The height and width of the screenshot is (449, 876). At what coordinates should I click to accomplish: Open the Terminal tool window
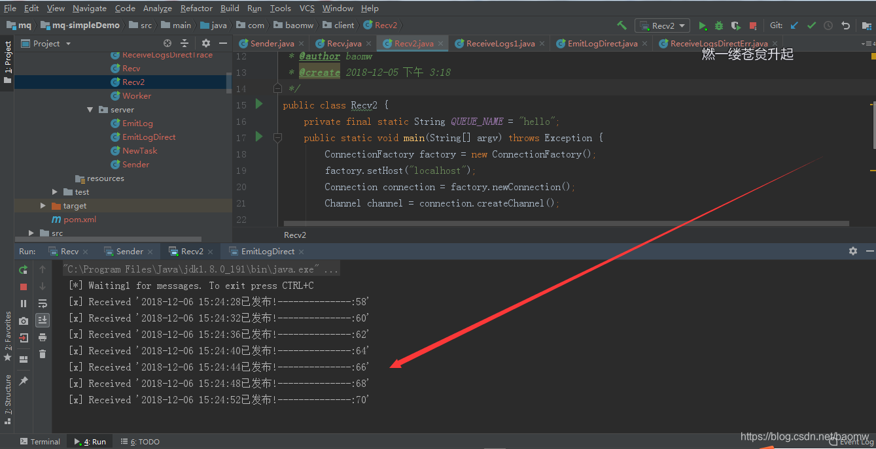[39, 442]
